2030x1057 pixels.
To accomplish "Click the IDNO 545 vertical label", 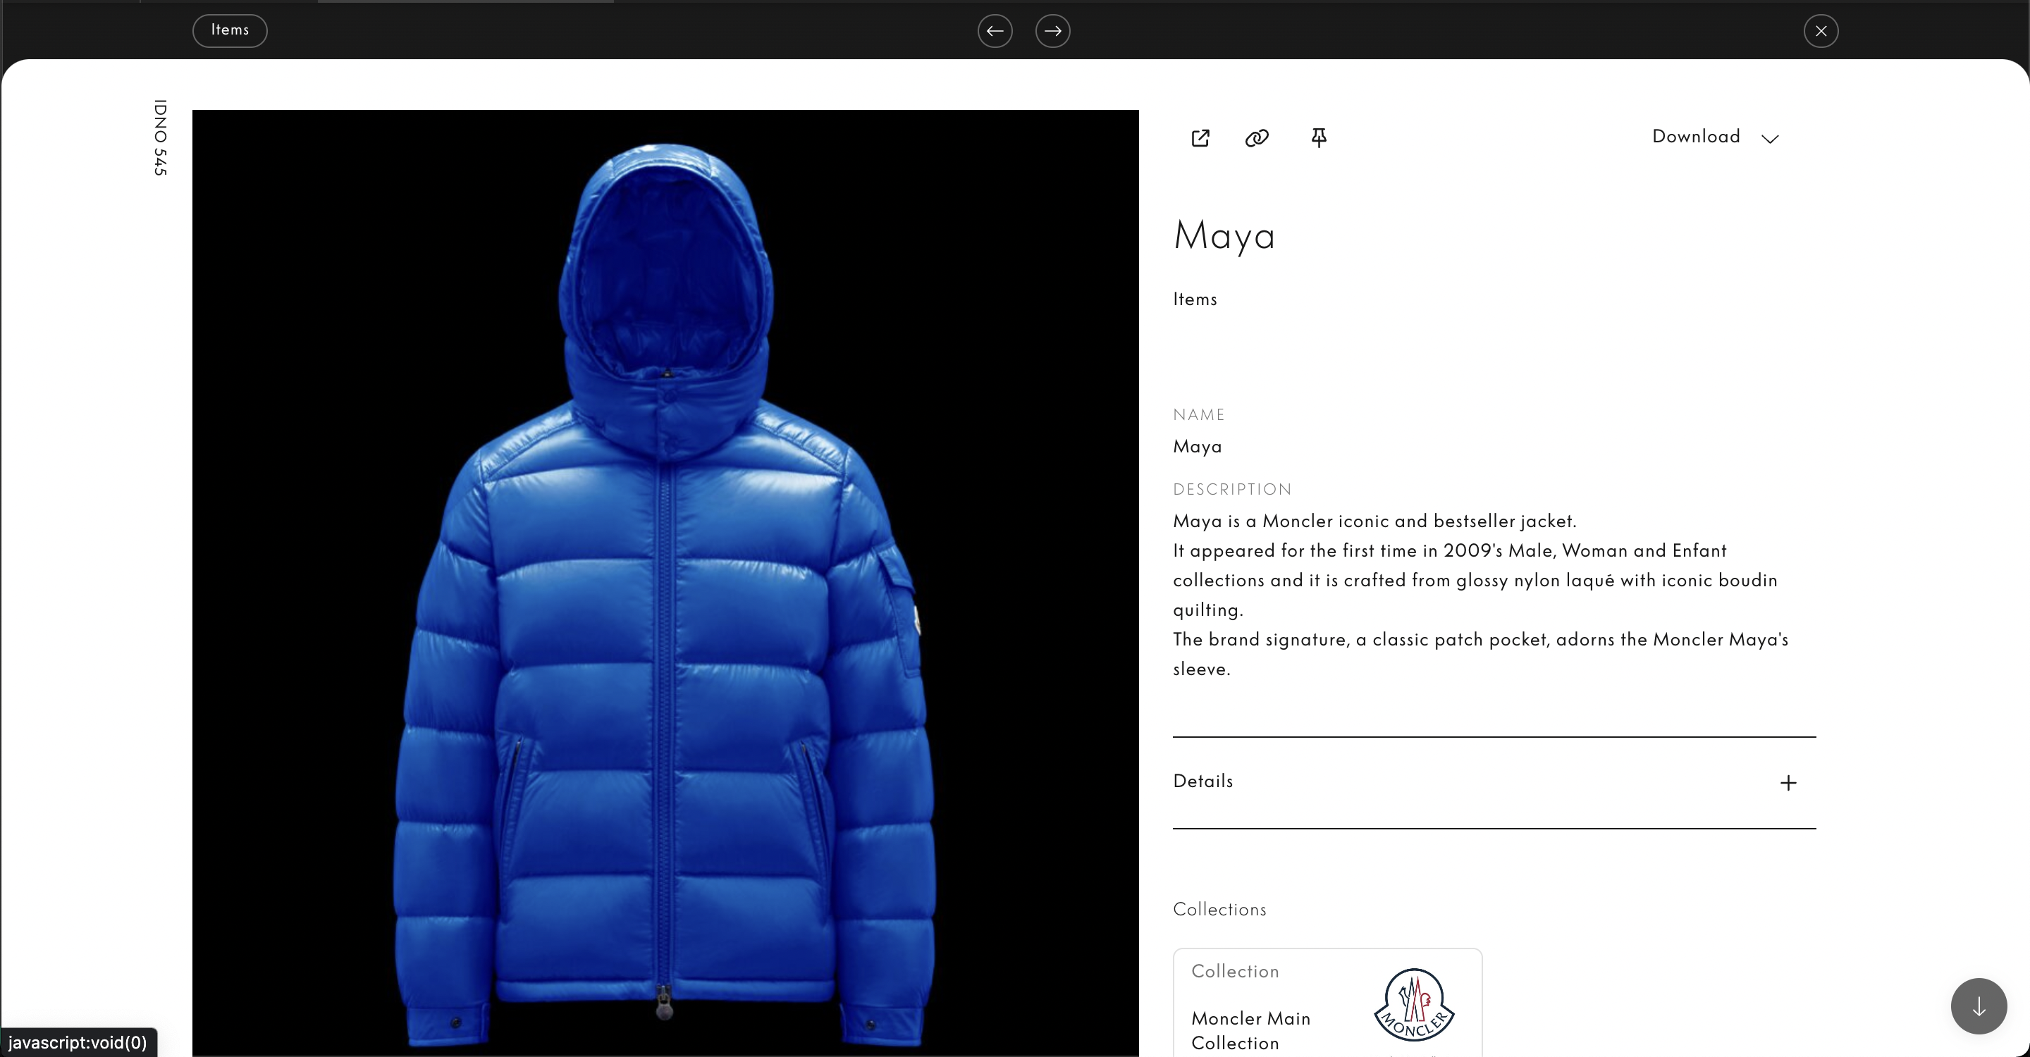I will pos(160,137).
